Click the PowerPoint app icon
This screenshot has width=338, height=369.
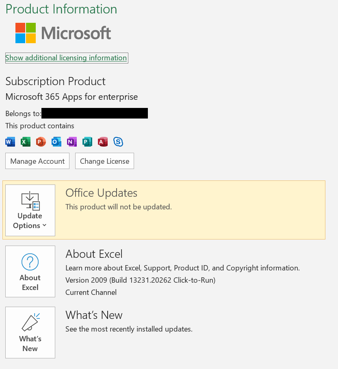click(41, 142)
